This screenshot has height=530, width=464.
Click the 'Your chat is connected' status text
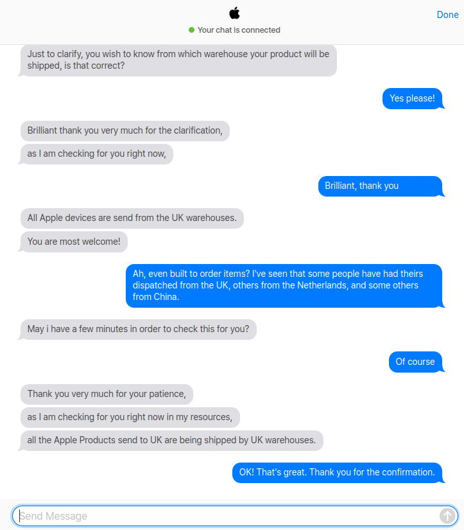pos(239,30)
